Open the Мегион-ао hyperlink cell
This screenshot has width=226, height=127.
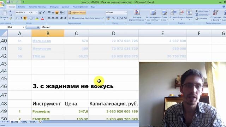point(42,41)
